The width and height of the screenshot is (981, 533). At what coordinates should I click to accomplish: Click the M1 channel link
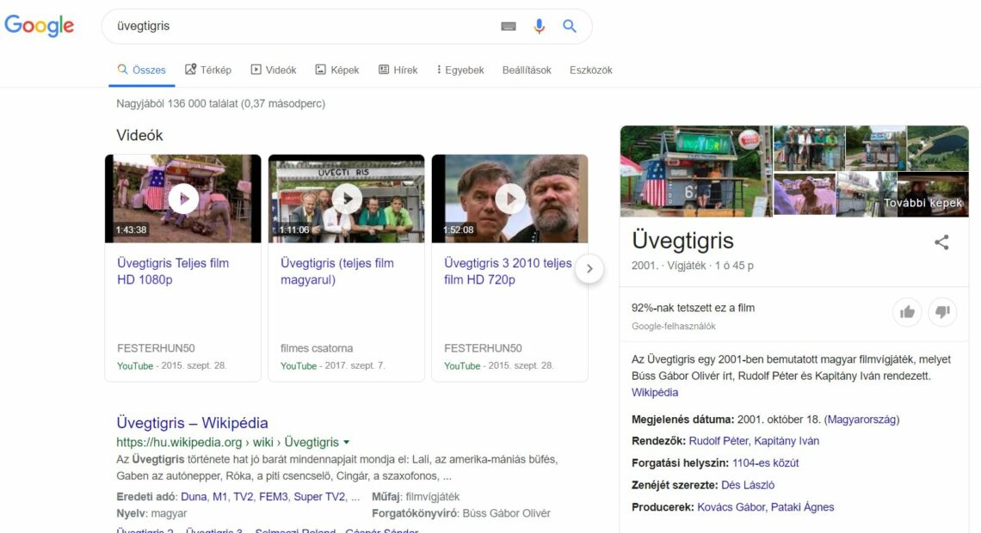coord(219,497)
